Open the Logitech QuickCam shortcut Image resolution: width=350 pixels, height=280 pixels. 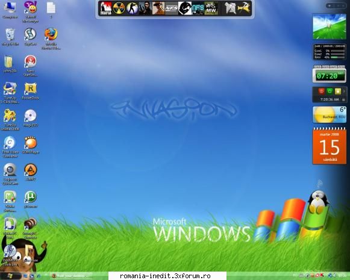[x=10, y=174]
